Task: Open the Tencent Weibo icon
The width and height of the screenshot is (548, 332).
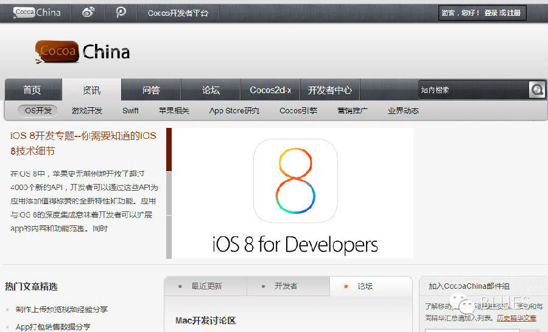Action: 121,13
